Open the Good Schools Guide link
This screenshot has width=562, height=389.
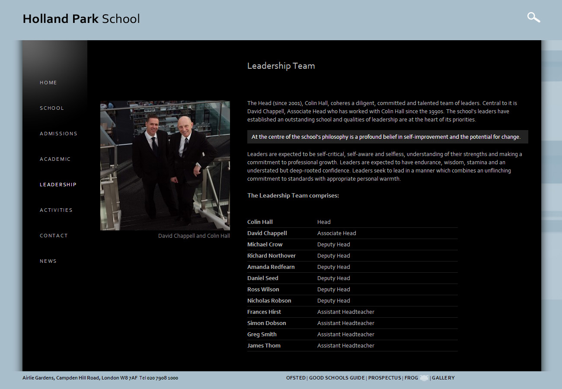(337, 378)
